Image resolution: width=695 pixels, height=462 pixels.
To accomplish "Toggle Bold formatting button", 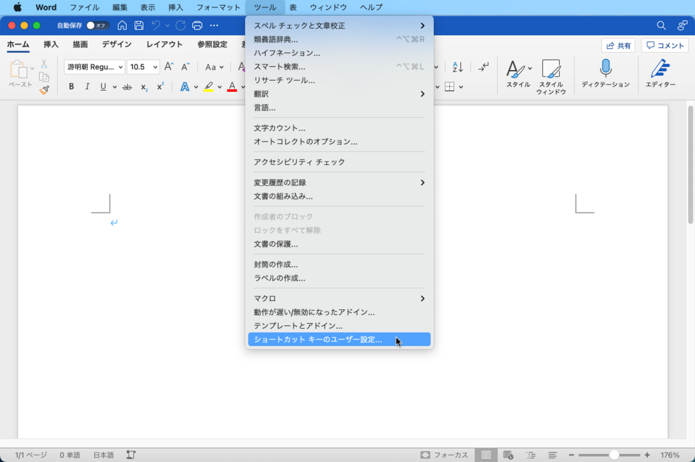I will (71, 87).
